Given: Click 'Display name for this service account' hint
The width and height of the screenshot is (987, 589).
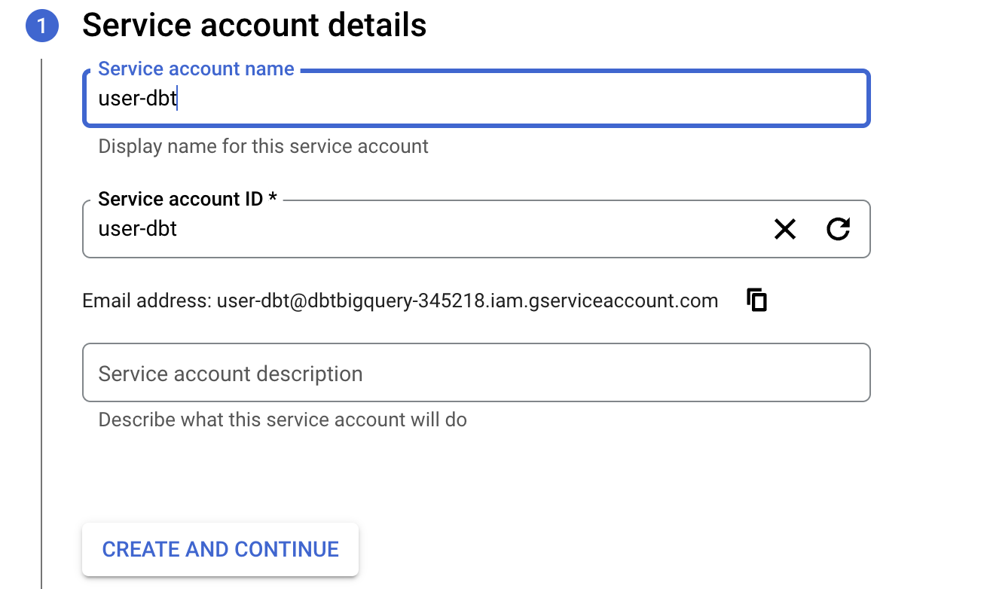Looking at the screenshot, I should [x=264, y=146].
